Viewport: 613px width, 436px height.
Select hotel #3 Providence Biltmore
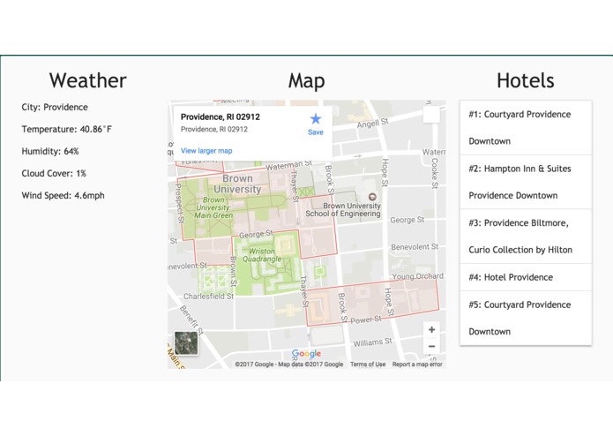coord(526,237)
